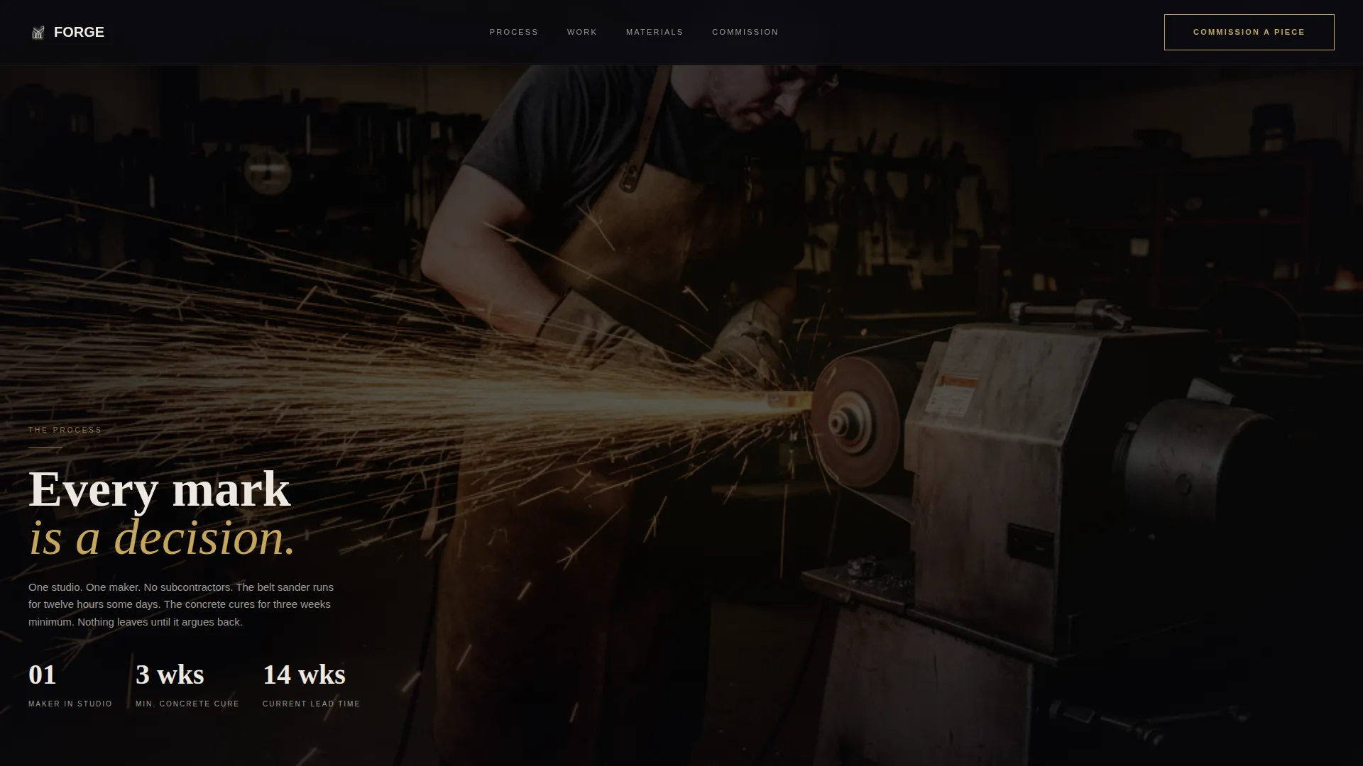Click the "MAKER IN STUDIO" label
1363x766 pixels.
(70, 704)
